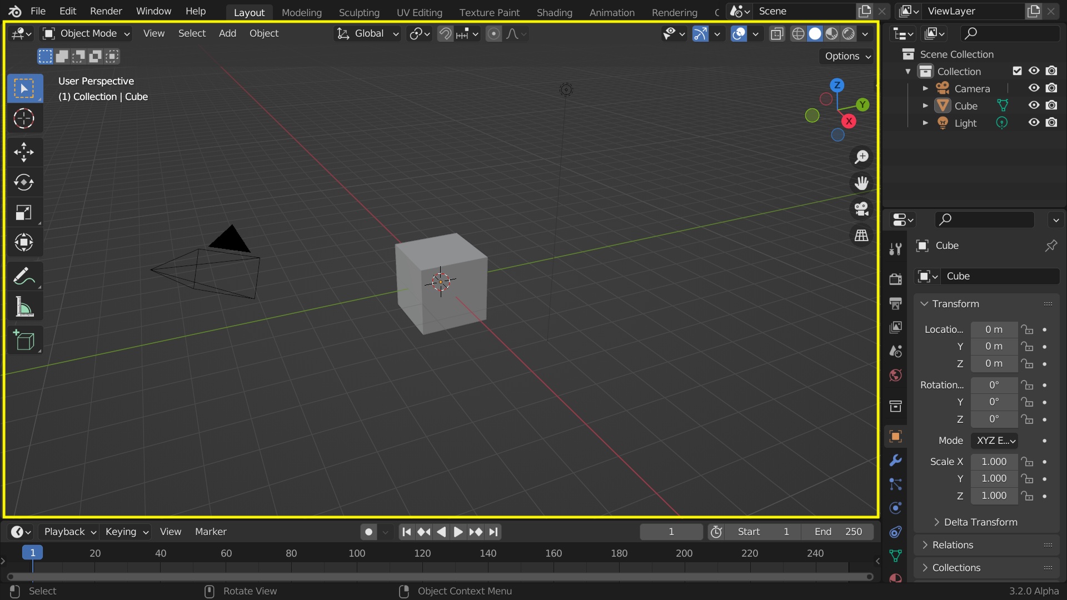Hide the Camera in viewport
This screenshot has width=1067, height=600.
(1034, 88)
